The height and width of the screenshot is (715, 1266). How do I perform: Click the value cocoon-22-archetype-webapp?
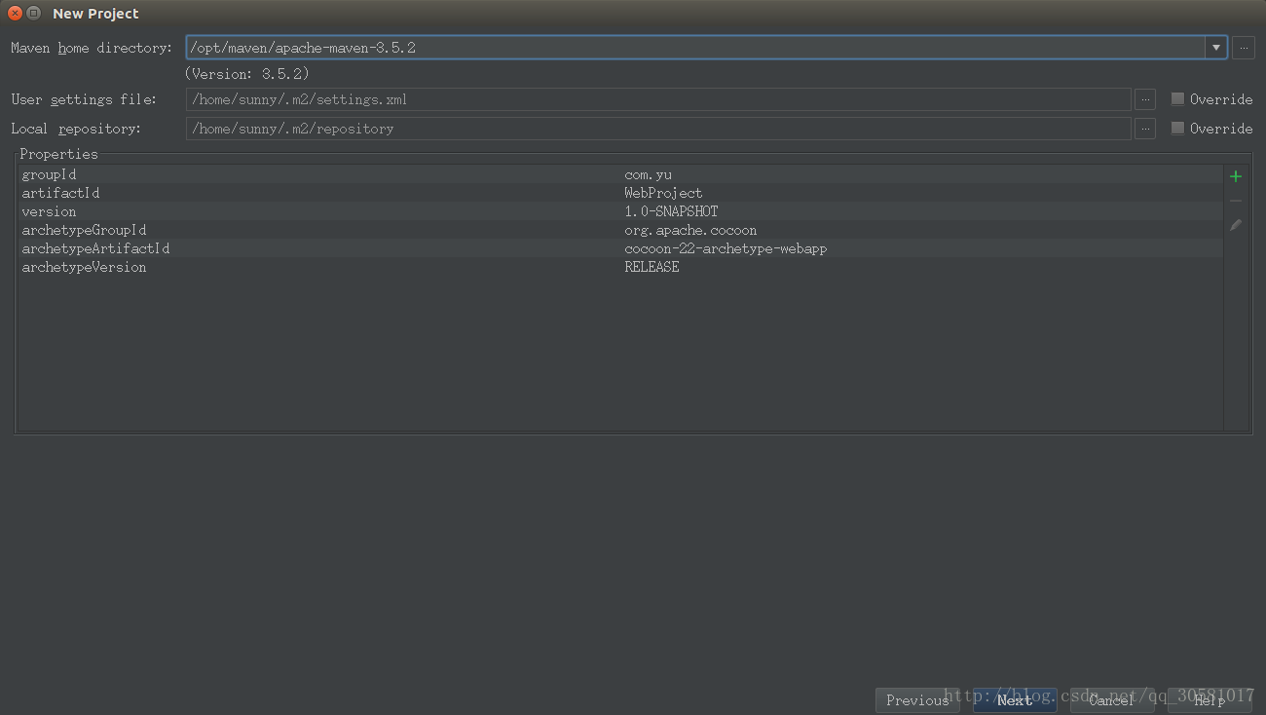pyautogui.click(x=726, y=248)
